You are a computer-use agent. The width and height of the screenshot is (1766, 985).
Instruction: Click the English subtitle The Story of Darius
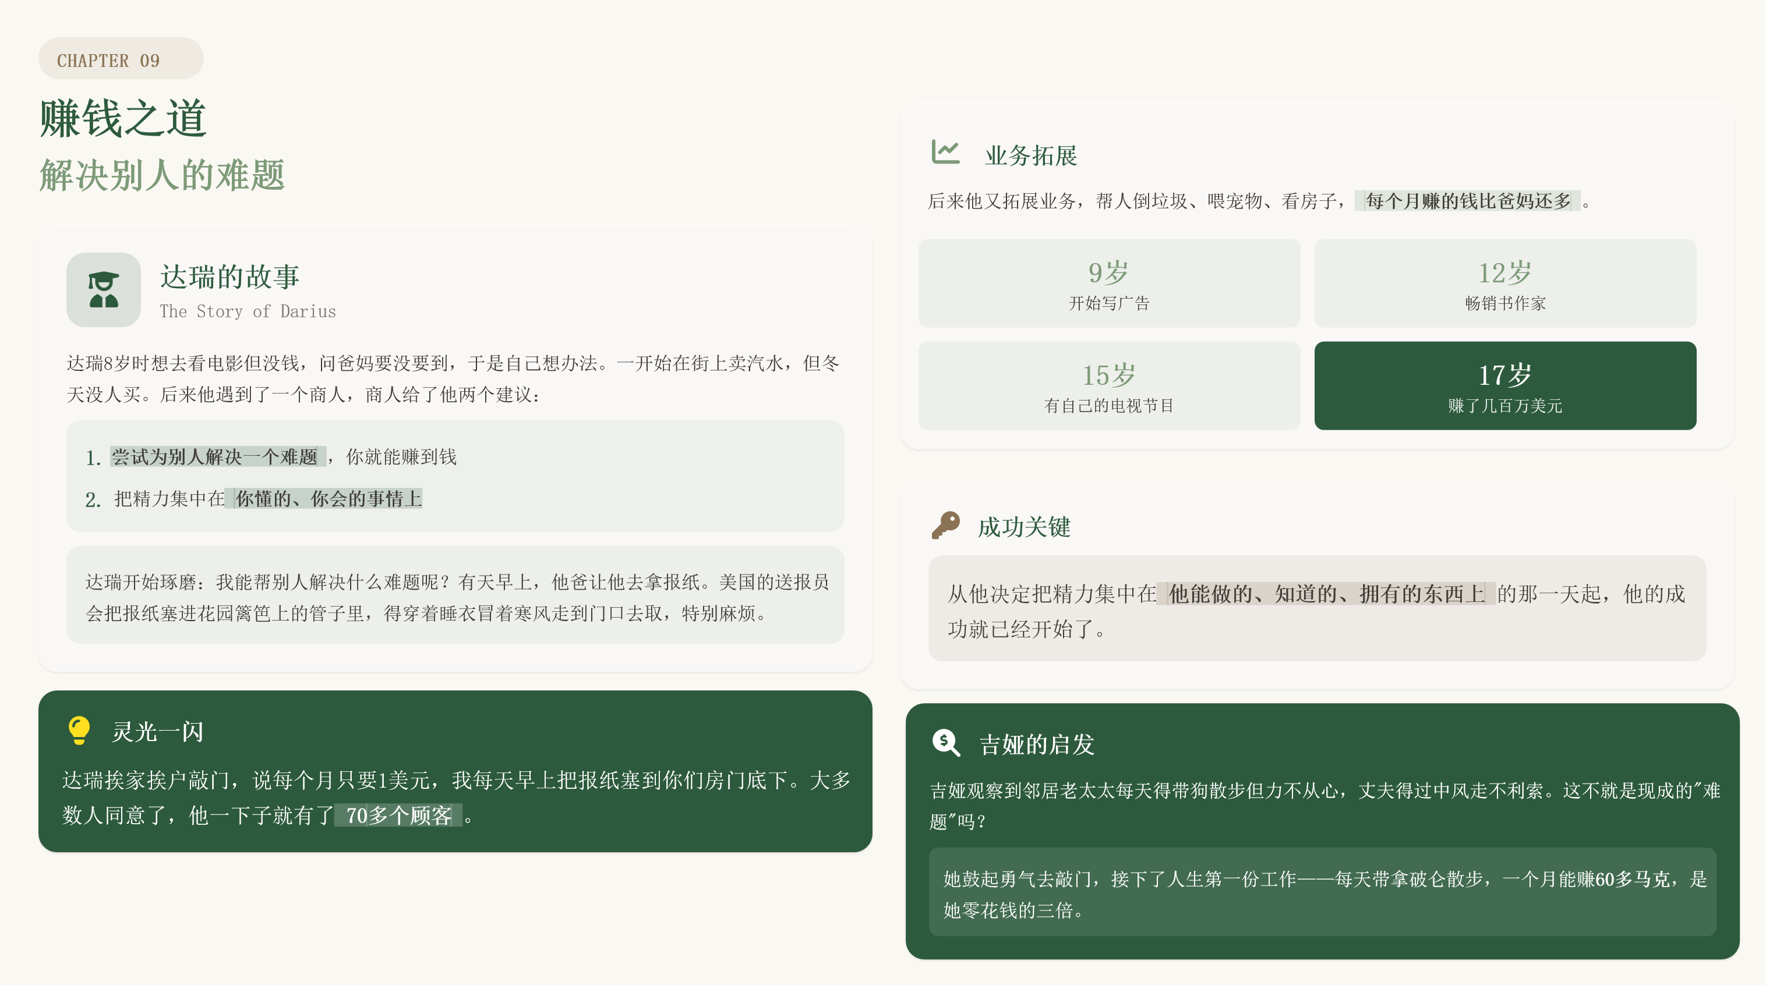248,311
